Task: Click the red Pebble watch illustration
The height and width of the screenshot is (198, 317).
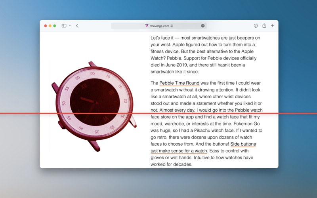Action: point(94,107)
